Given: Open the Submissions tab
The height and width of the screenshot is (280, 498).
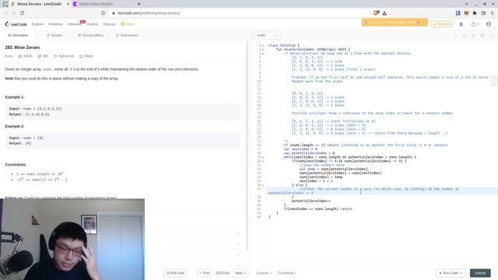Looking at the screenshot, I should click(x=127, y=35).
